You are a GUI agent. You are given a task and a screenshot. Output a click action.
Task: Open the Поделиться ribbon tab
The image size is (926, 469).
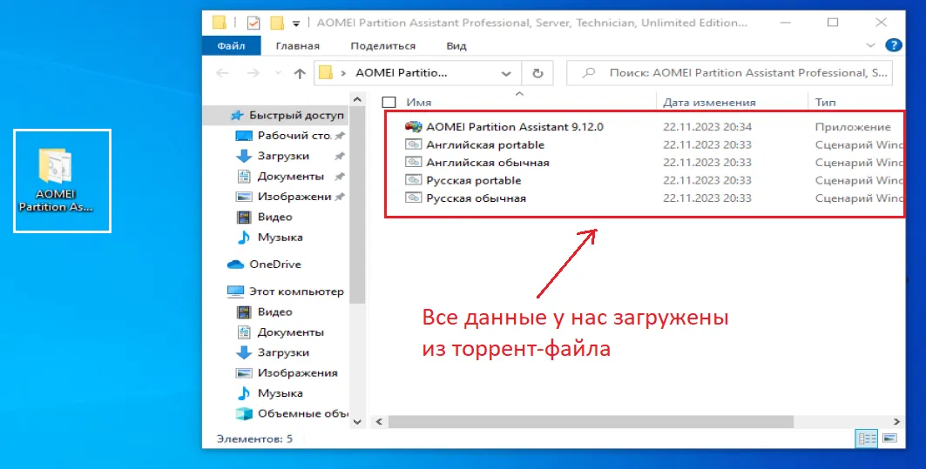click(382, 45)
